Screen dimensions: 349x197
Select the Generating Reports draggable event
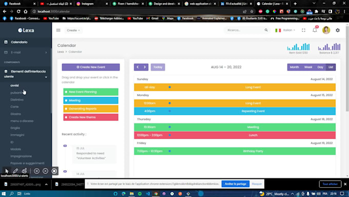coord(91,109)
